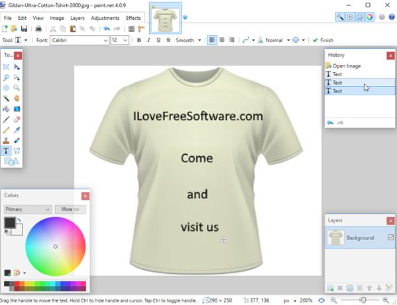Toggle the History window button

pyautogui.click(x=350, y=17)
